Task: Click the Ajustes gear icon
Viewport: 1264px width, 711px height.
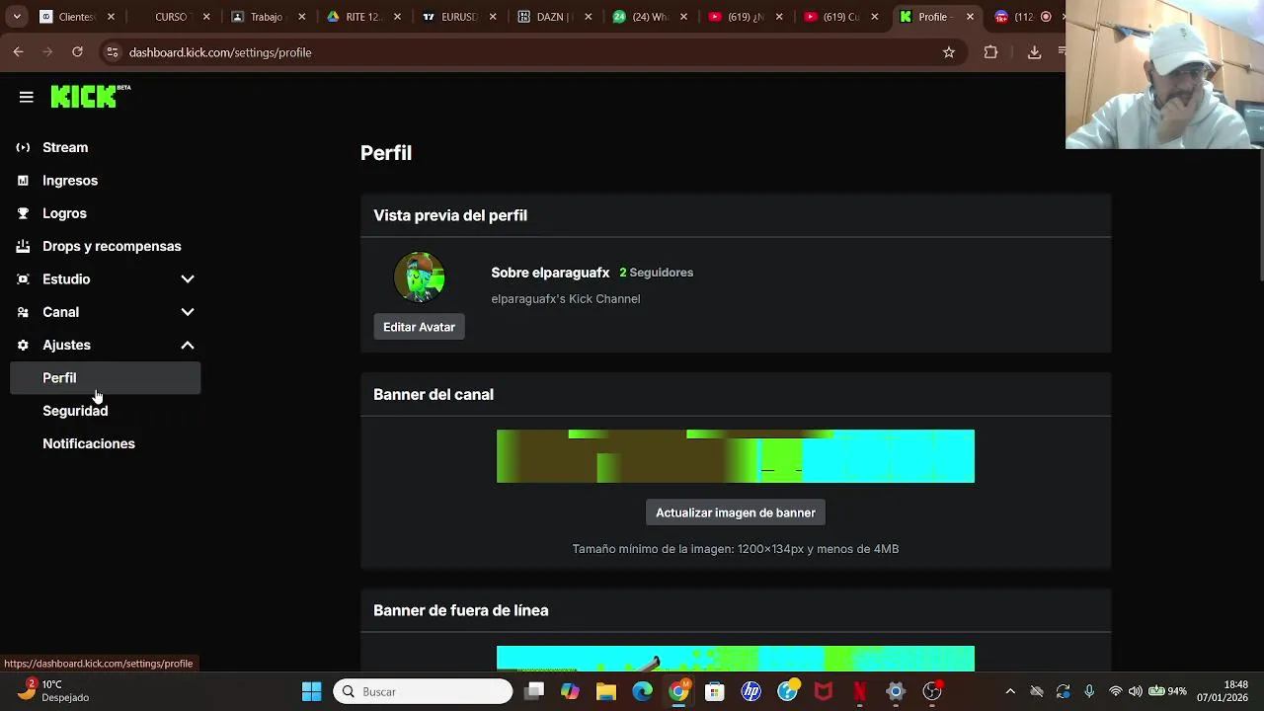Action: [23, 345]
